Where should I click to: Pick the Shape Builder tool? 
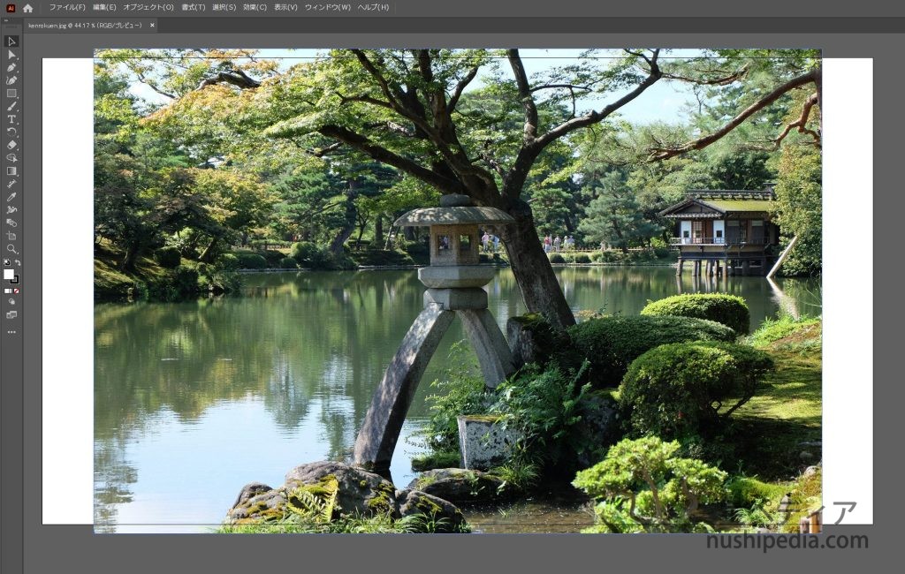11,158
